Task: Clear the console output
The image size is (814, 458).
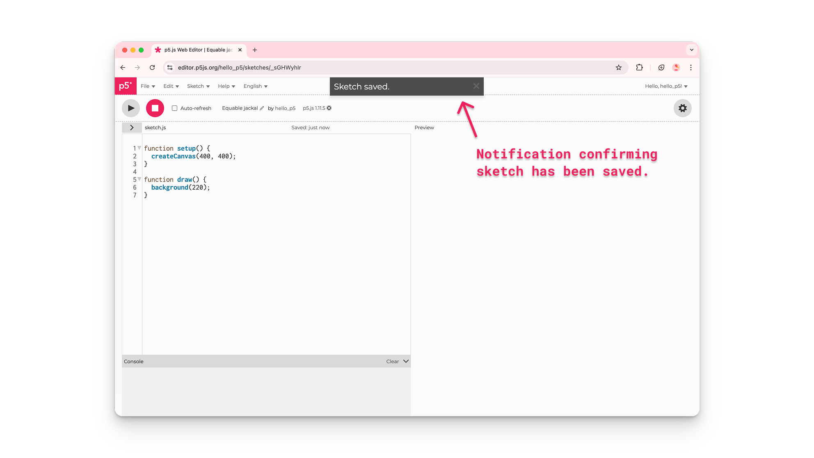Action: coord(392,362)
